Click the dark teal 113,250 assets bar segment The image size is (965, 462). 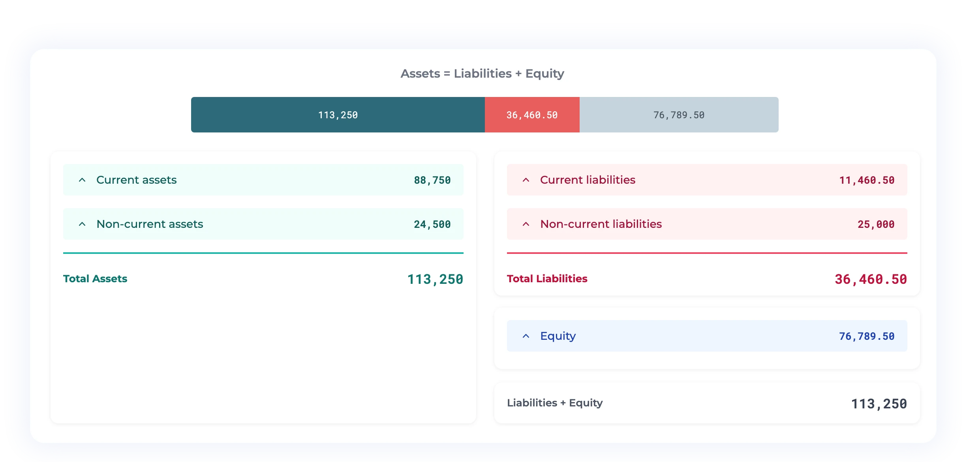coord(338,115)
